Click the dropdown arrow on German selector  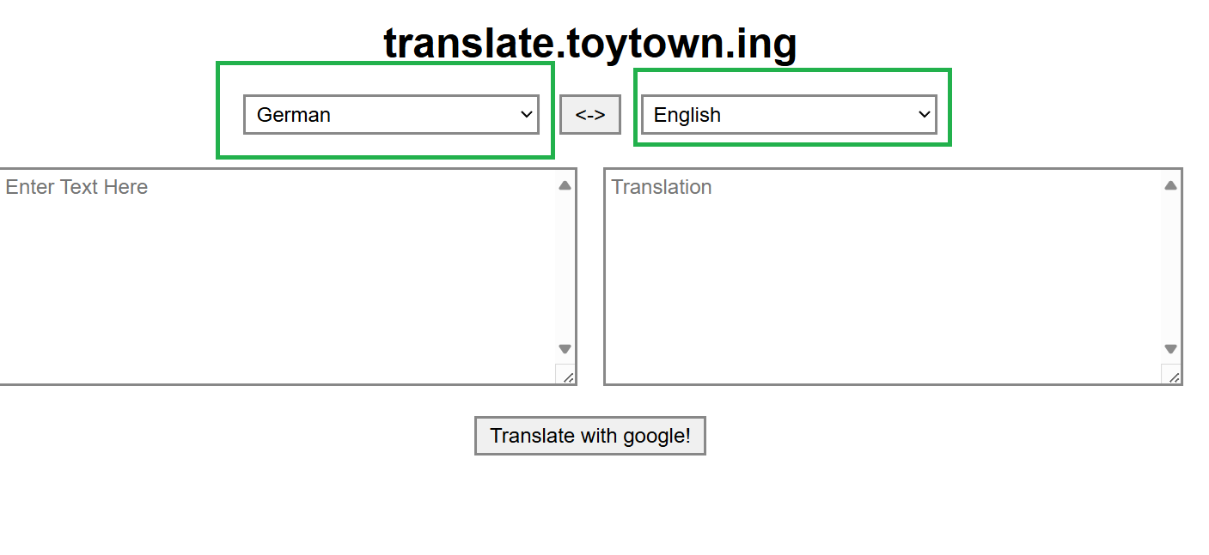pyautogui.click(x=527, y=114)
